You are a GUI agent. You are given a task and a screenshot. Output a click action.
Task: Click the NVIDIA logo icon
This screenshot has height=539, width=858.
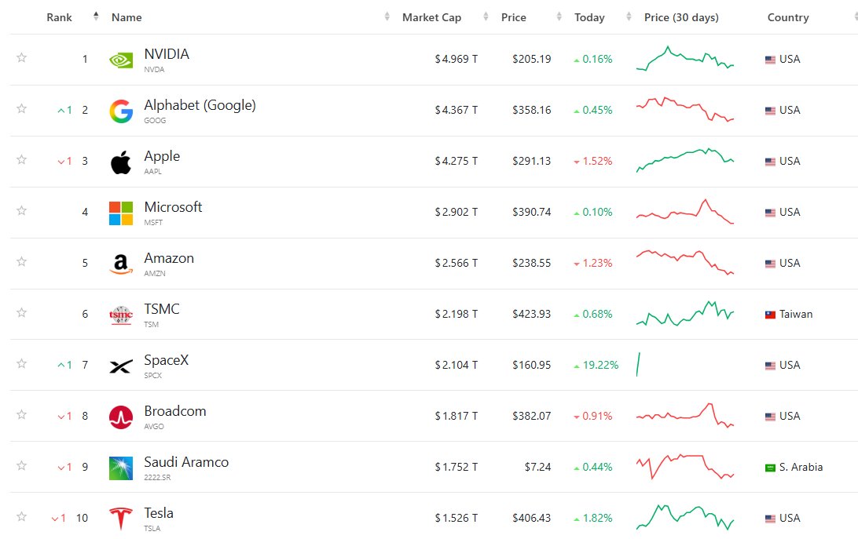121,60
